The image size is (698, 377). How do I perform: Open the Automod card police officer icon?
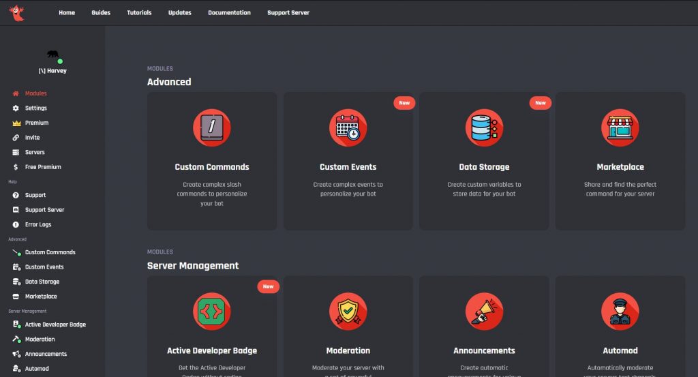click(x=620, y=311)
